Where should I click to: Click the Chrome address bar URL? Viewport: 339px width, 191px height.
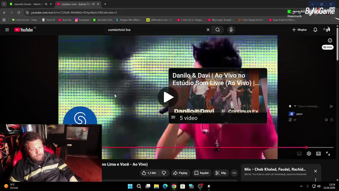pos(74,12)
